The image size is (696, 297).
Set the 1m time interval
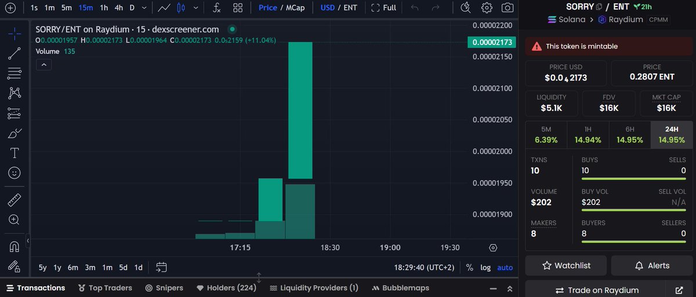click(50, 8)
